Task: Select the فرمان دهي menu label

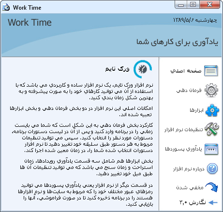Action: pos(189,91)
